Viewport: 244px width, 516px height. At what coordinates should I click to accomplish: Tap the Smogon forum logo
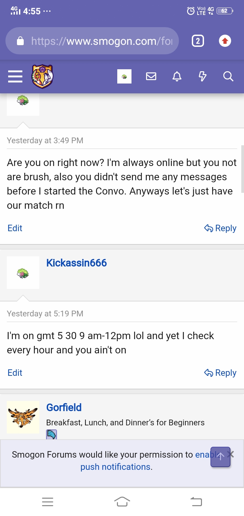[x=42, y=77]
